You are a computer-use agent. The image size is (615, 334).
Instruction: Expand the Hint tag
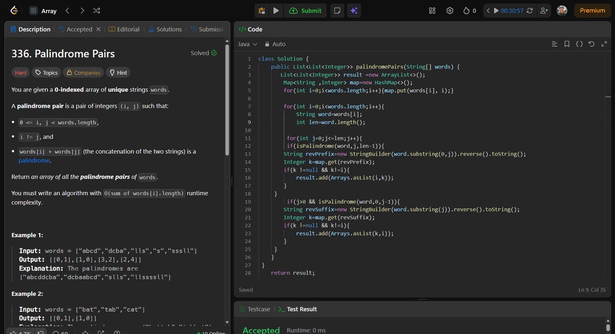pos(118,73)
